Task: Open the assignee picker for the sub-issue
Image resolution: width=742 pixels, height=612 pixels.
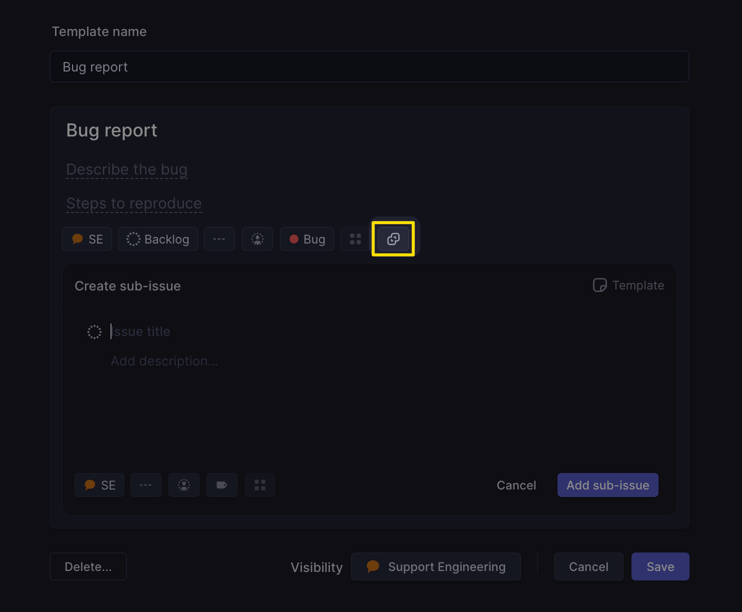Action: tap(183, 485)
